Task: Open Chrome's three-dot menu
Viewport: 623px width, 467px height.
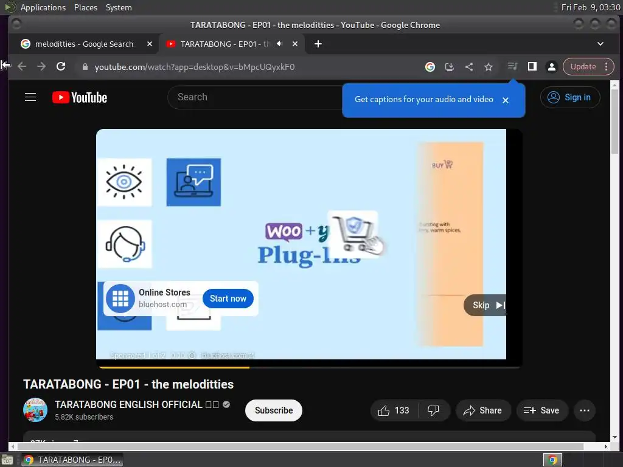Action: (607, 67)
